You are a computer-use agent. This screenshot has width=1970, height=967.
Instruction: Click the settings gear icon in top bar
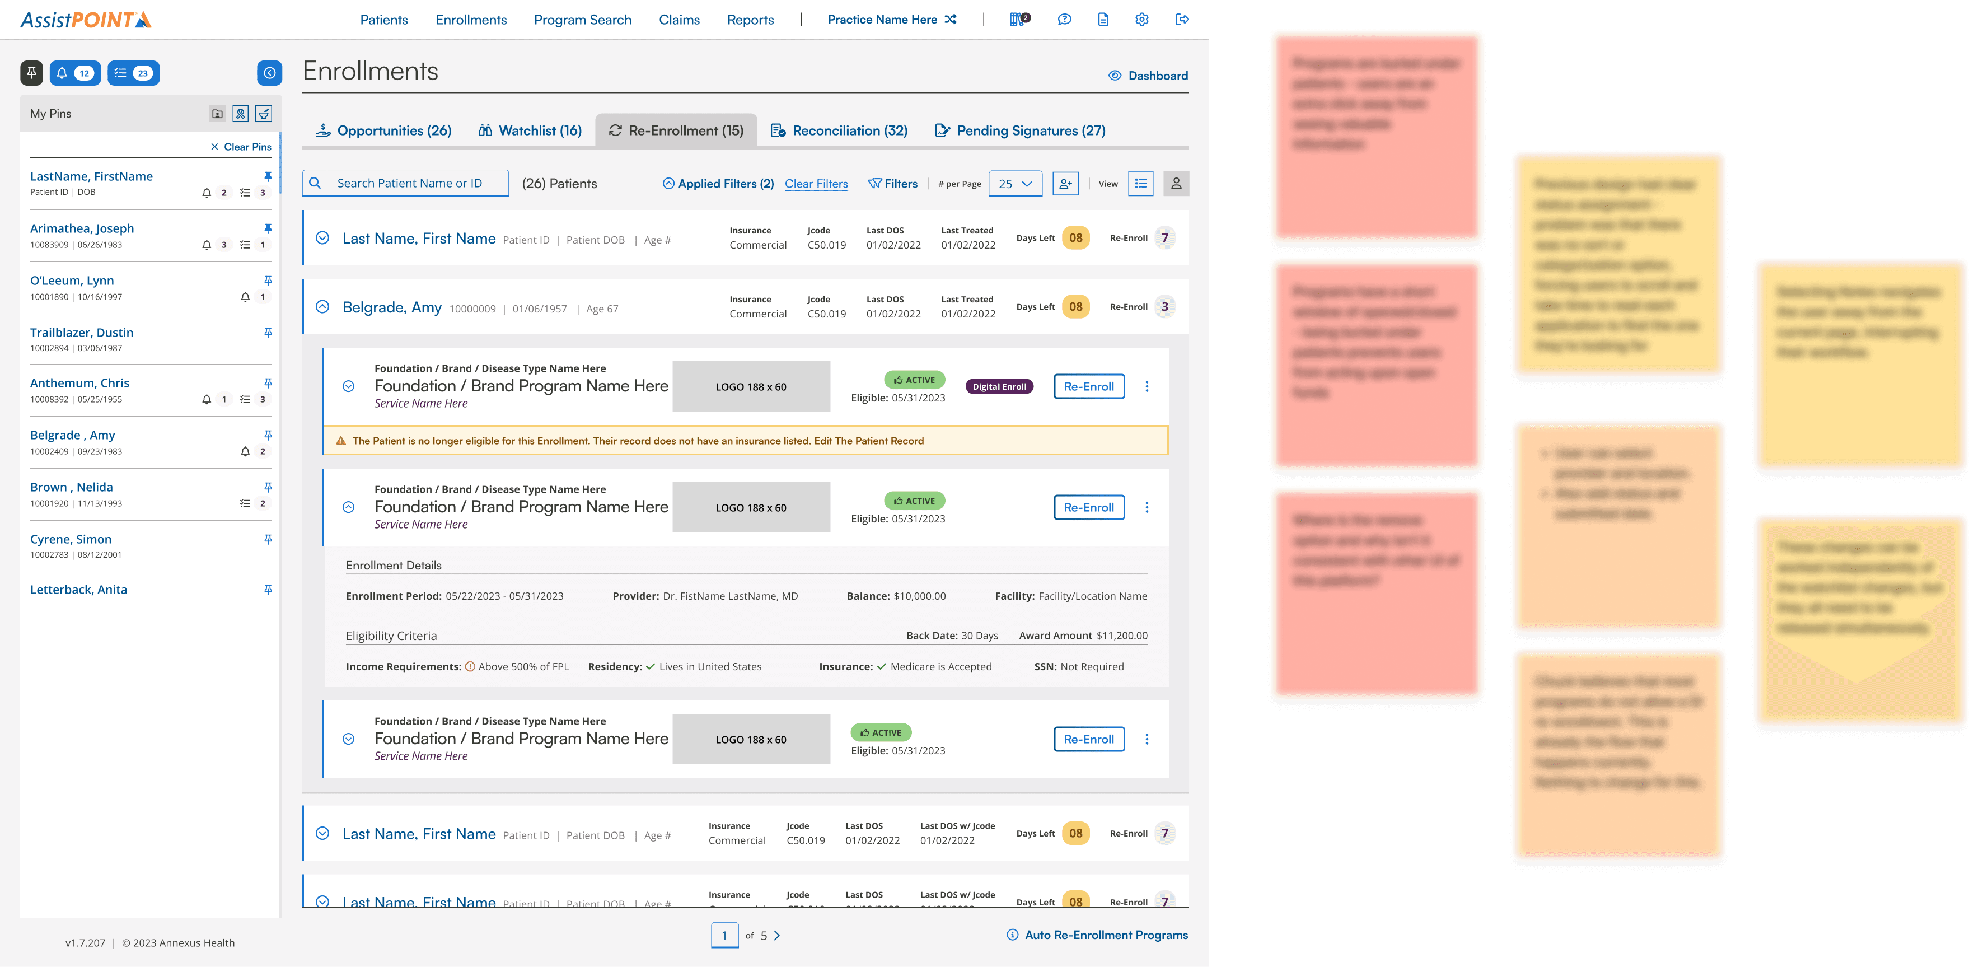point(1141,20)
